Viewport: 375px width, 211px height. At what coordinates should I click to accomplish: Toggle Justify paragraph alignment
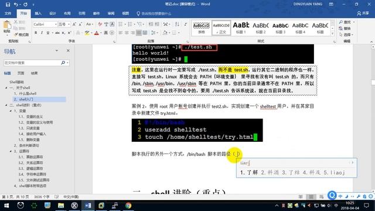click(139, 33)
